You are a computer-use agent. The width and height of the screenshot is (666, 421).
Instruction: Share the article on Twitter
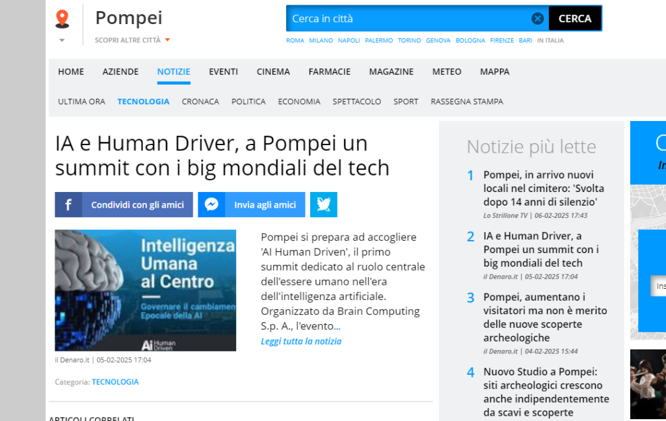(323, 205)
